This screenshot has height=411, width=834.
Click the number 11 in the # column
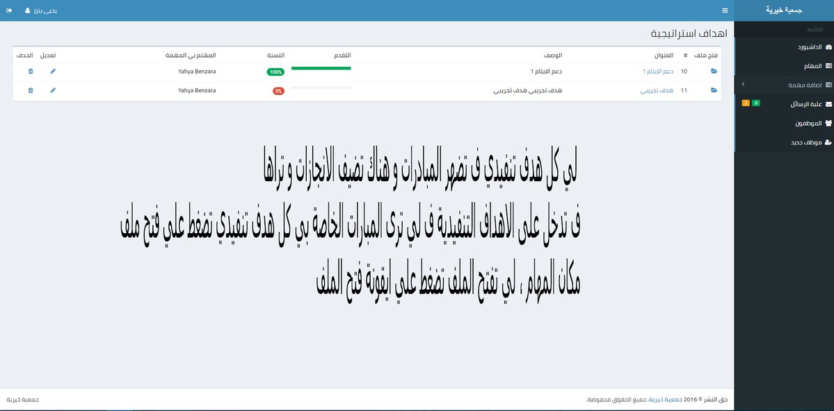click(684, 91)
